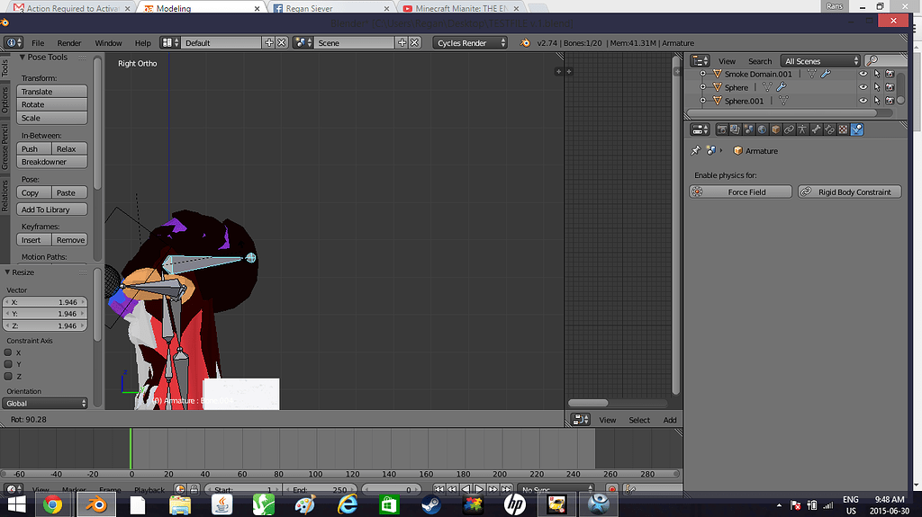
Task: Toggle visibility eye of Smoke Domain.001
Action: tap(863, 74)
